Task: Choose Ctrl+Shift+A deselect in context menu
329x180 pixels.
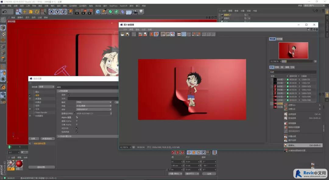Action: (303, 118)
